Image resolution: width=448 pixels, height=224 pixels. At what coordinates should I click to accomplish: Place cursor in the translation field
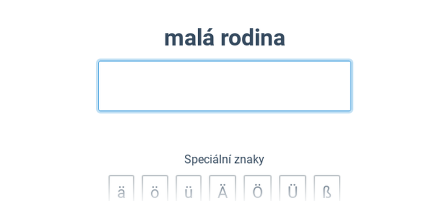tap(225, 86)
